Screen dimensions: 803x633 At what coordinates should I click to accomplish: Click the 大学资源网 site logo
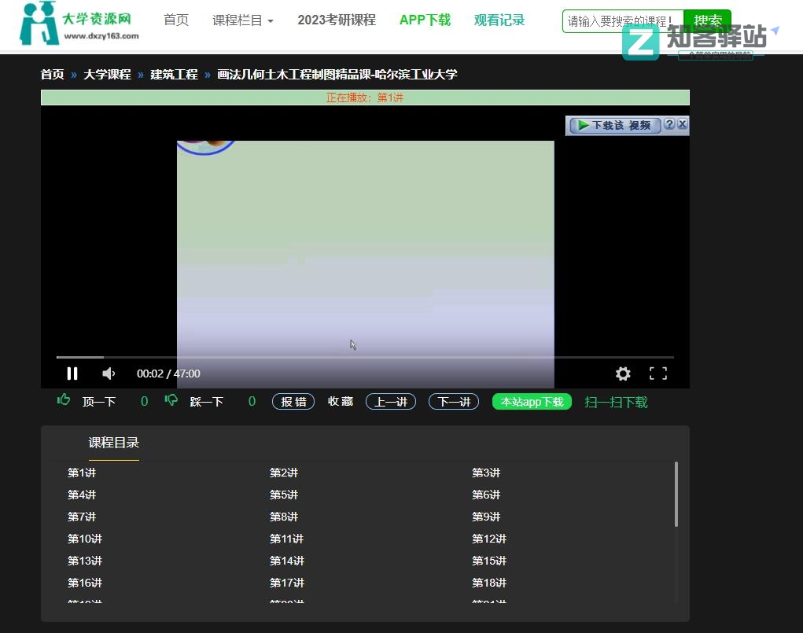[79, 24]
